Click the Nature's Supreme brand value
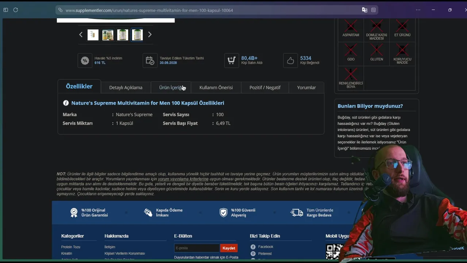This screenshot has width=467, height=263. click(x=134, y=115)
